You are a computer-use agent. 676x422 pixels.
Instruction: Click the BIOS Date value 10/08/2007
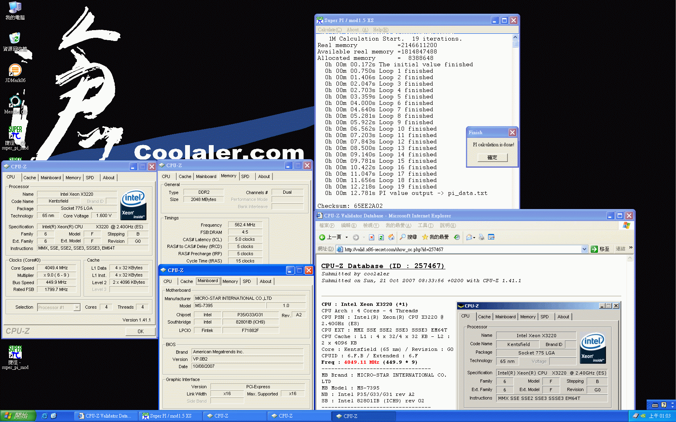(247, 366)
